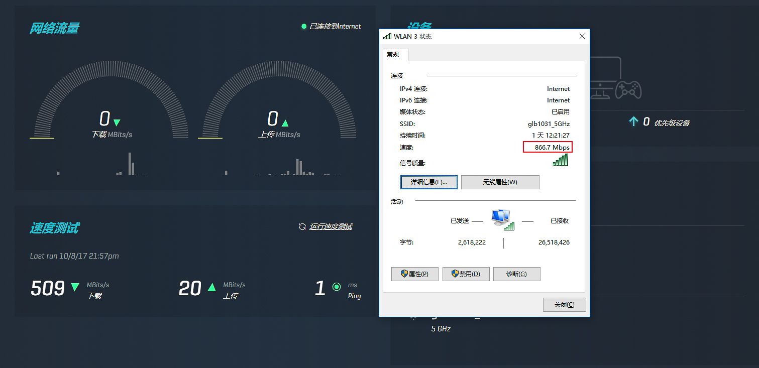This screenshot has width=759, height=368.
Task: Click the 866.7 Mbps speed value
Action: (552, 148)
